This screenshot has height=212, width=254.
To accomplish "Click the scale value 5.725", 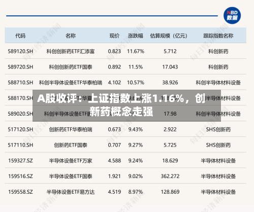I will pos(170,145).
